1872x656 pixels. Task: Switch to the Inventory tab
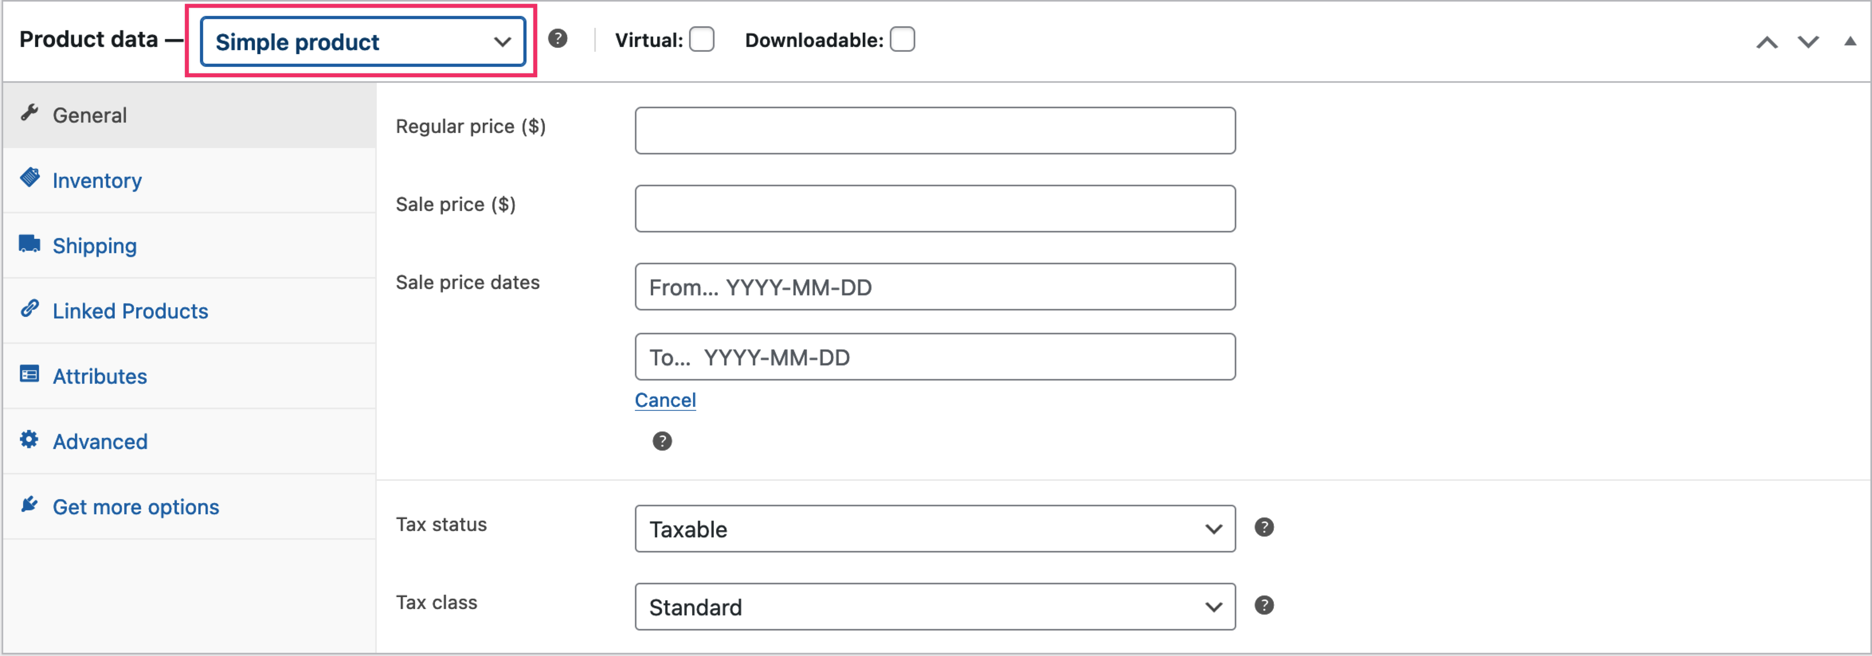97,180
